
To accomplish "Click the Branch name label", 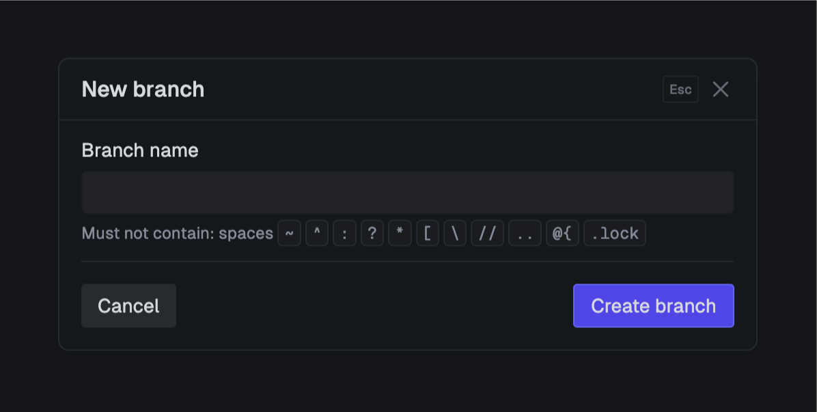I will [x=140, y=150].
